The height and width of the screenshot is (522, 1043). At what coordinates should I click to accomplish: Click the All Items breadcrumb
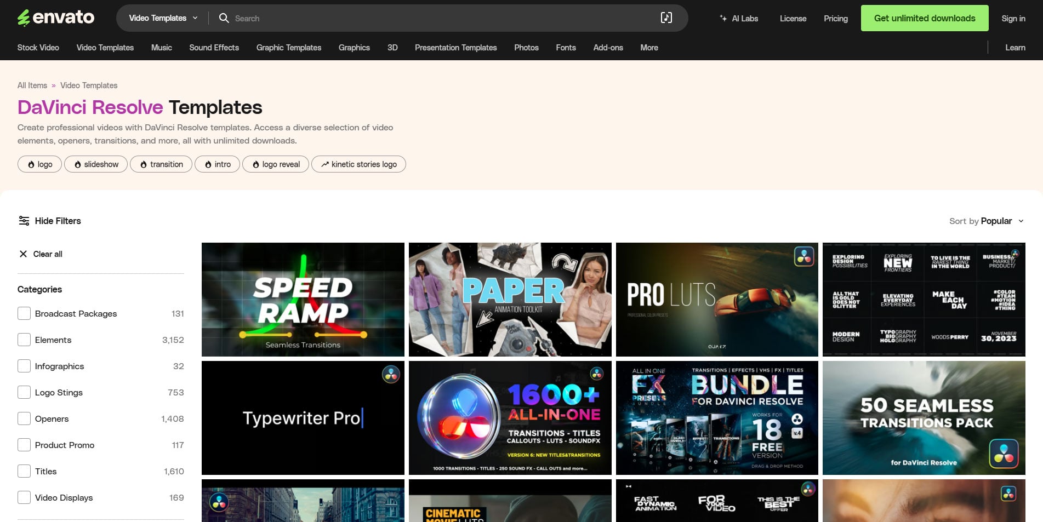pos(32,85)
